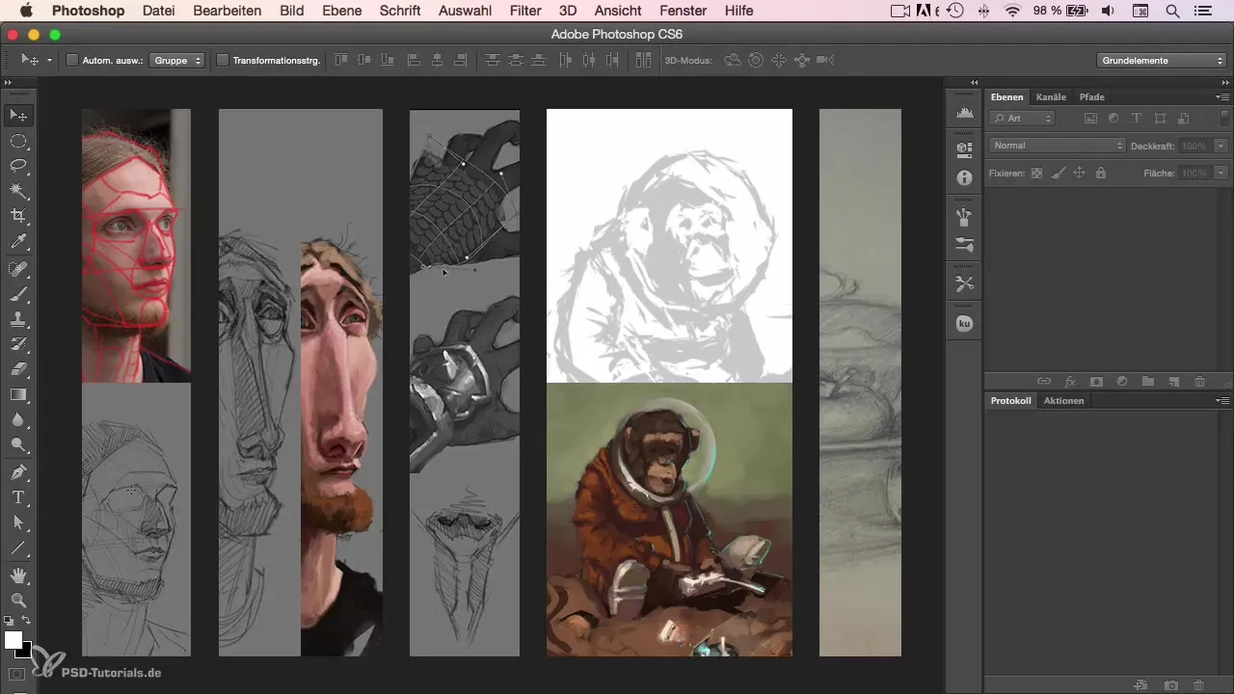This screenshot has height=694, width=1234.
Task: Select the Elliptical Marquee tool
Action: 18,141
